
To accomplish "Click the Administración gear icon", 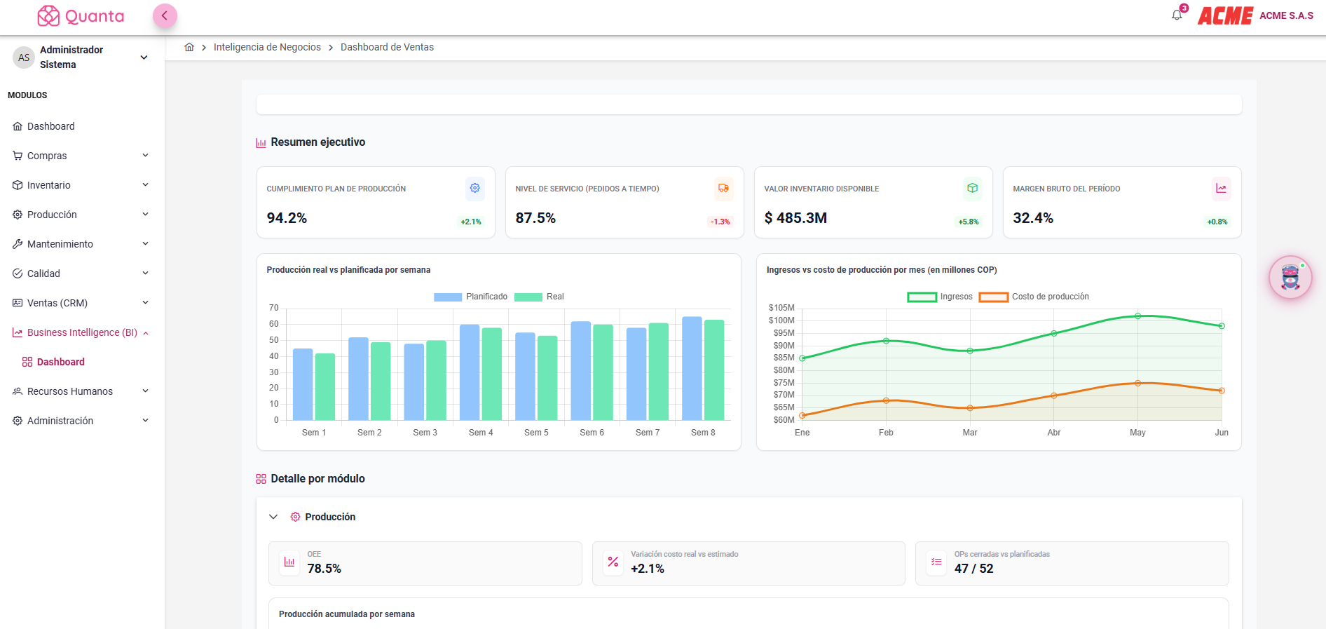I will 18,421.
